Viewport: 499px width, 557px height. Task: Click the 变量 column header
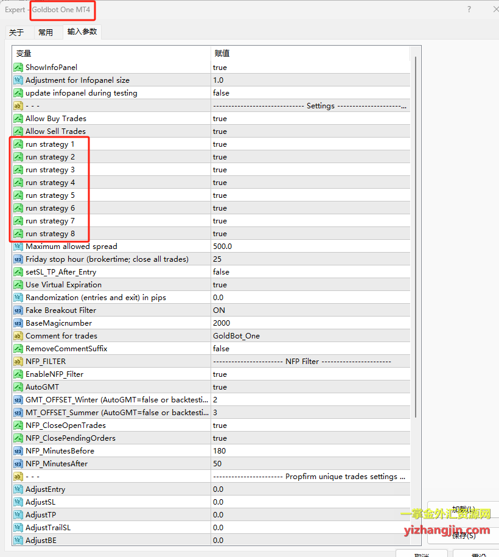[111, 54]
